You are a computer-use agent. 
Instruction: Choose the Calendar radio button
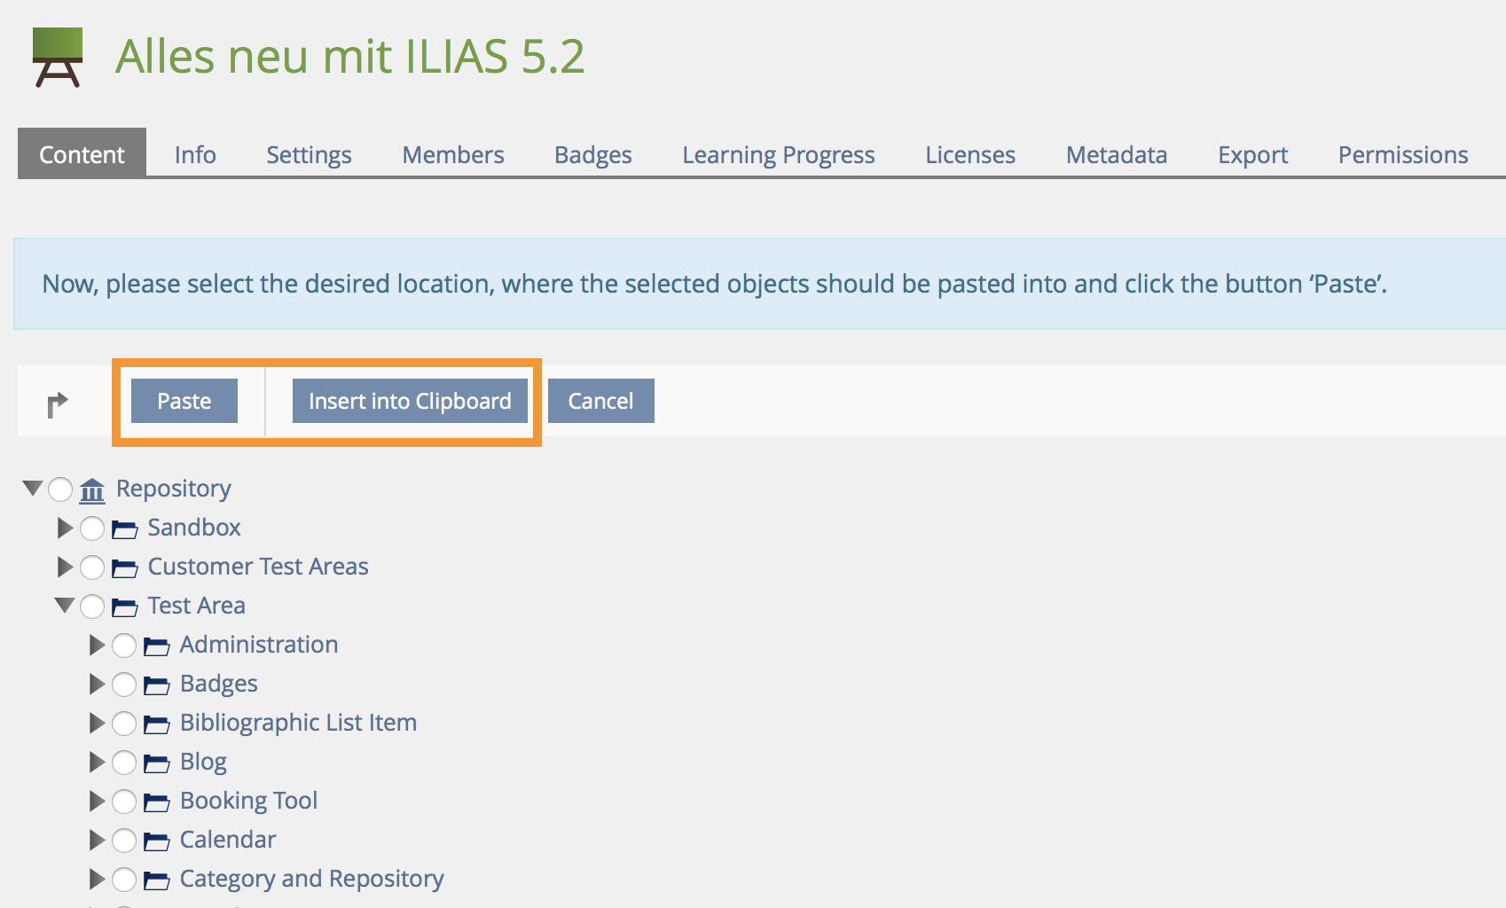pos(124,841)
